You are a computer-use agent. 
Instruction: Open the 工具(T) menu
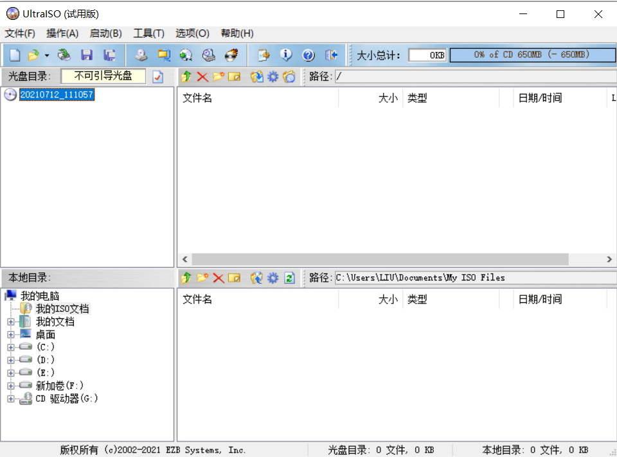(148, 33)
